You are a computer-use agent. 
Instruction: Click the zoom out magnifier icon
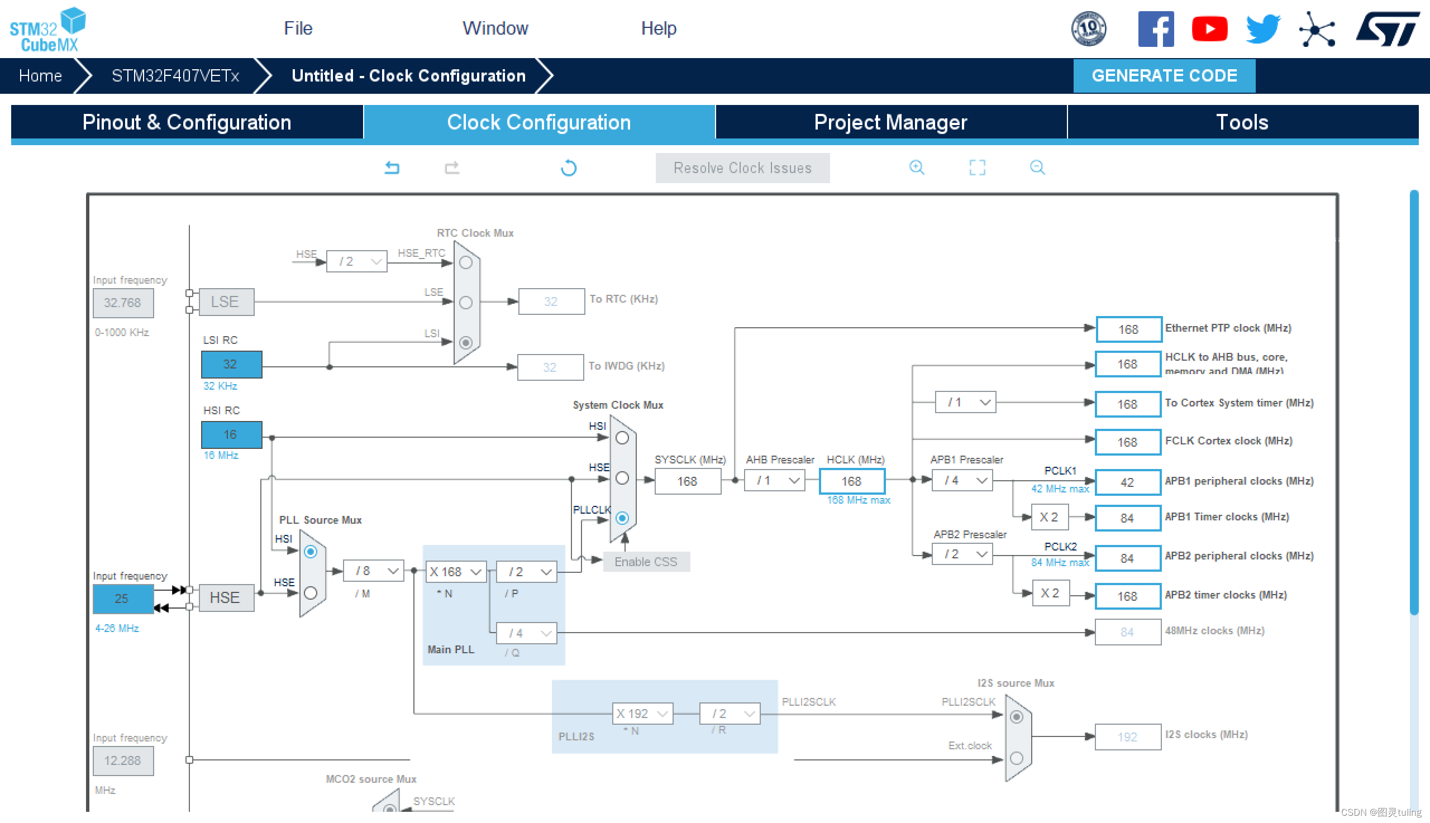pos(1037,168)
